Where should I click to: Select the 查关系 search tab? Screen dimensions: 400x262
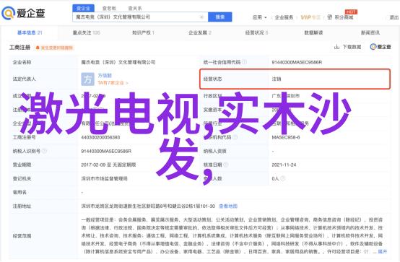click(x=135, y=9)
